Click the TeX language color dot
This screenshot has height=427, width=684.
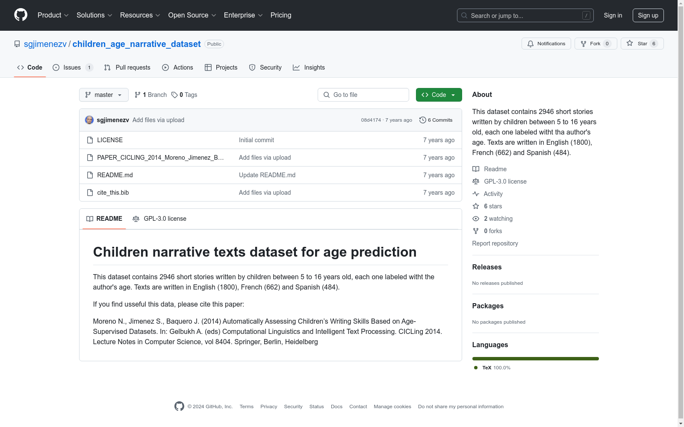pyautogui.click(x=476, y=368)
